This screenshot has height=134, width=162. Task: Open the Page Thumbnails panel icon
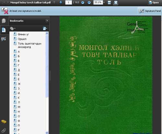coord(4,21)
